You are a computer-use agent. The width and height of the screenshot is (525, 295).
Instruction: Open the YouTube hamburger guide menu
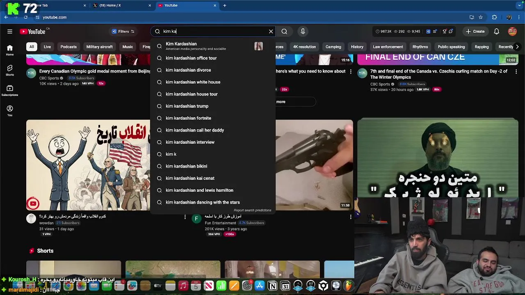[9, 32]
